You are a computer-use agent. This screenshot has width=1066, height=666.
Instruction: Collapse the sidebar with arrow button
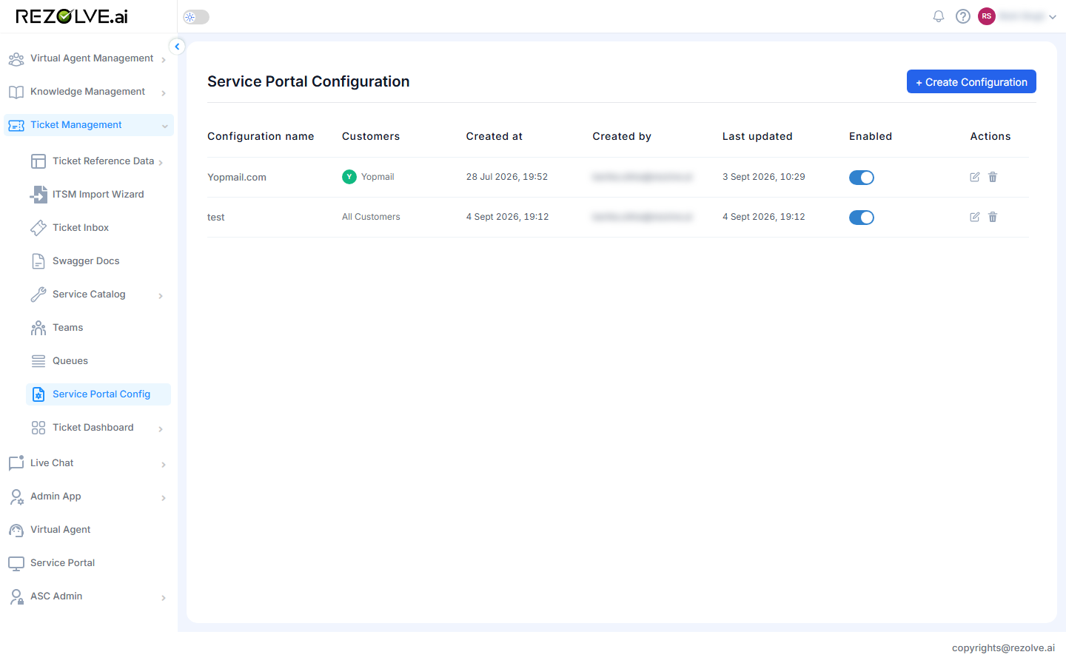tap(177, 47)
